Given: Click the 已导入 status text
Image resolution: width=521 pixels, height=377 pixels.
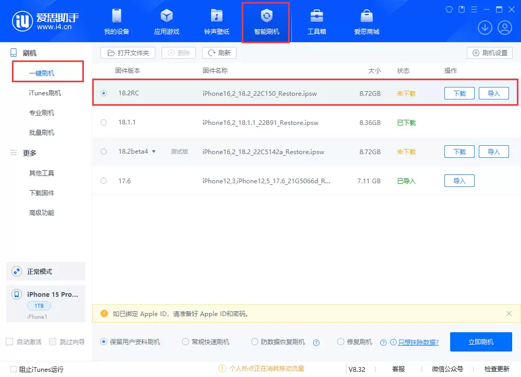Looking at the screenshot, I should [406, 181].
